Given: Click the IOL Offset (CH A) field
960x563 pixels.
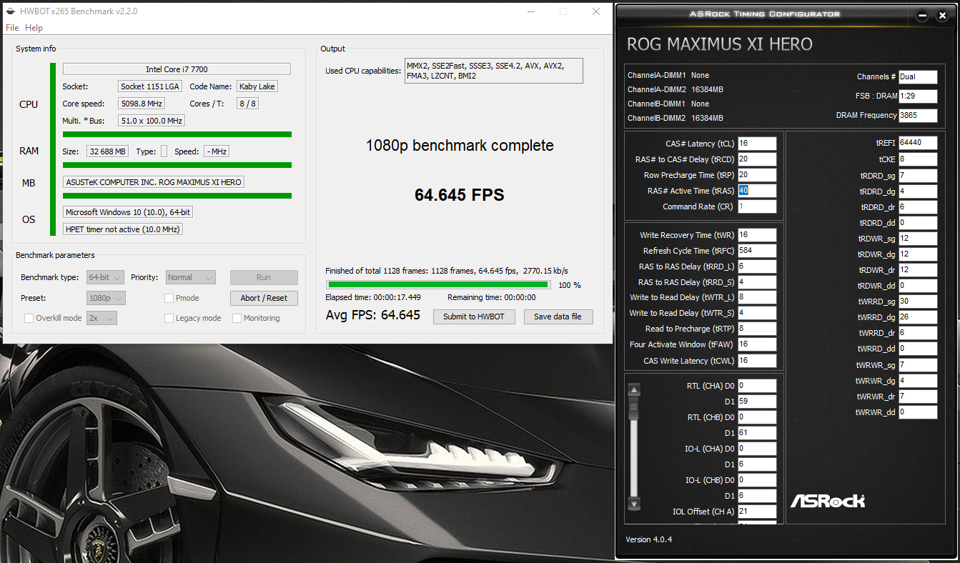Looking at the screenshot, I should pos(757,512).
